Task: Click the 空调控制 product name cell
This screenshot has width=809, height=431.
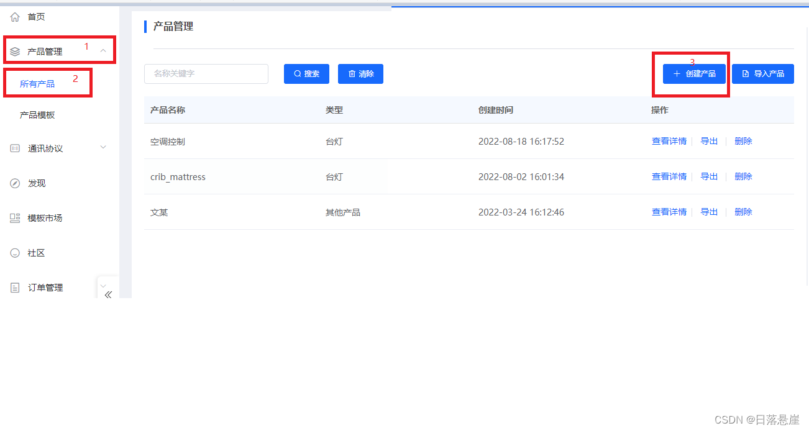Action: 168,142
